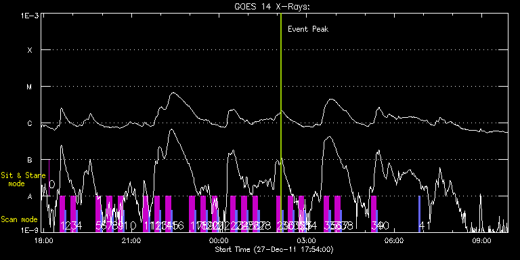
Task: Select the A flare class axis label
Action: pyautogui.click(x=30, y=196)
